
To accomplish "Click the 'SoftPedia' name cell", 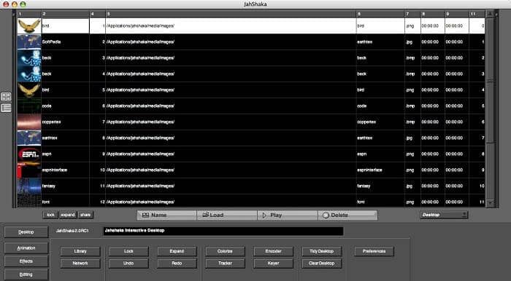I will tap(65, 42).
